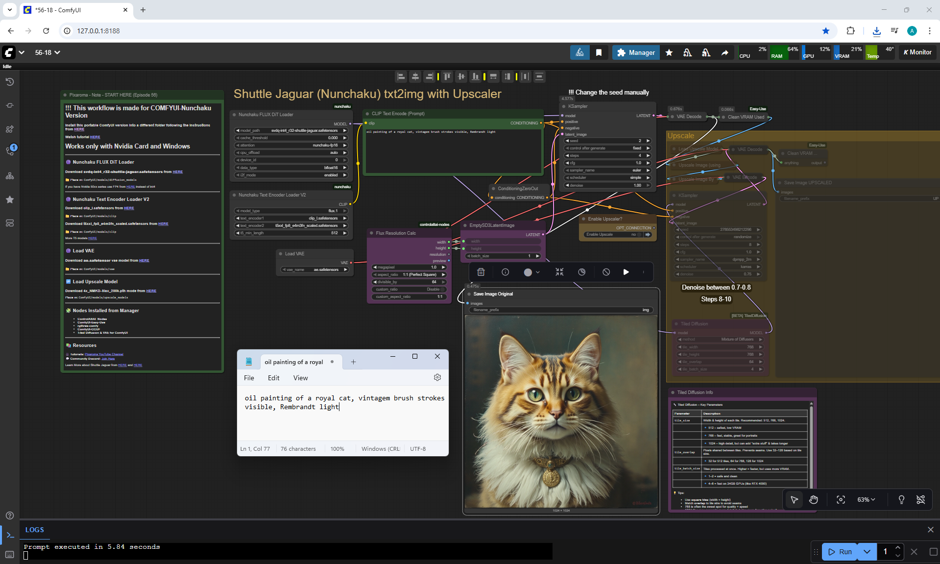940x564 pixels.
Task: Click the Run button
Action: click(x=840, y=552)
